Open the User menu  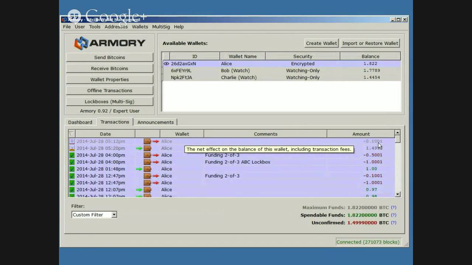coord(80,26)
